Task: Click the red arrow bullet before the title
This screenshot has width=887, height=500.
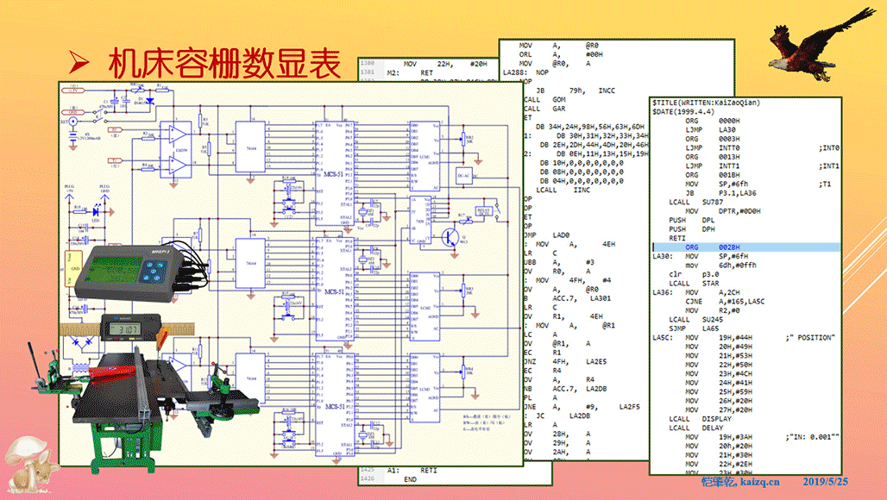Action: pyautogui.click(x=79, y=62)
